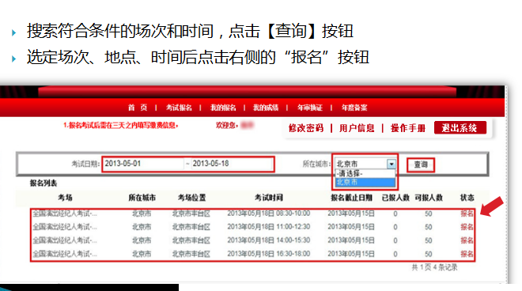The height and width of the screenshot is (291, 522).
Task: Open 年度备案 navigation item
Action: click(x=354, y=108)
